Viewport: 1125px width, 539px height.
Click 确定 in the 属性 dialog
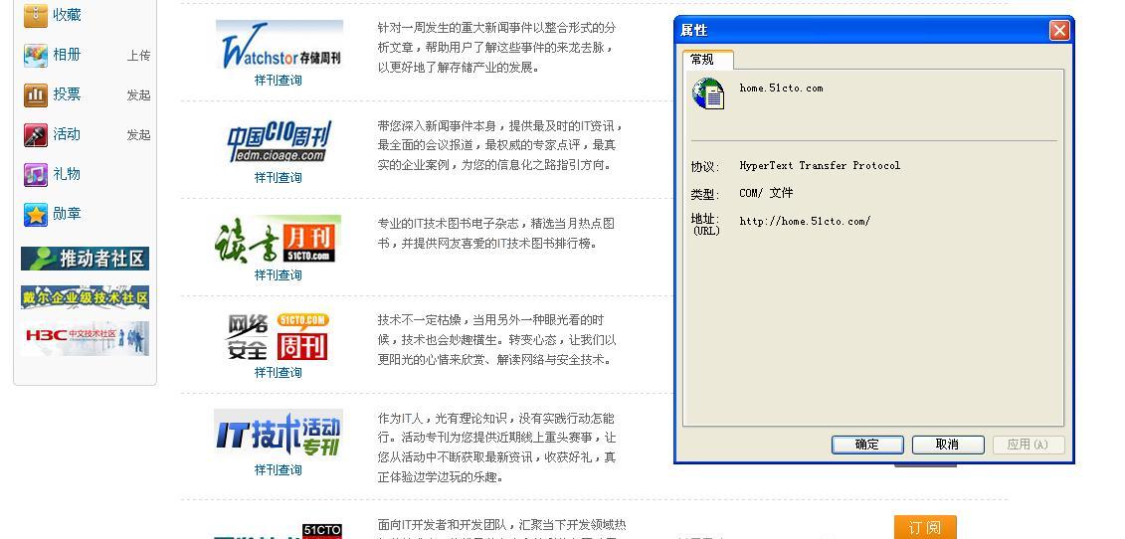pos(867,445)
